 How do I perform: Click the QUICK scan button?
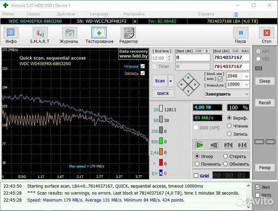click(x=163, y=94)
